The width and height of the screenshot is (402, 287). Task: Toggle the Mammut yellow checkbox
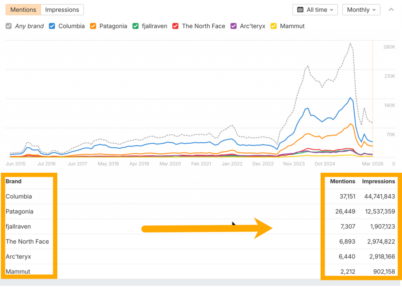tap(274, 26)
